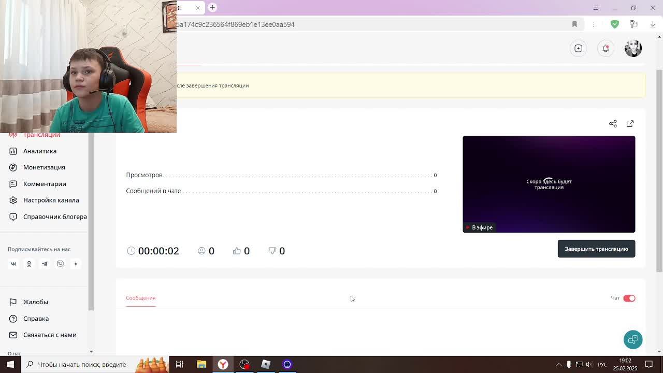Click Завершить трансляцию button
The height and width of the screenshot is (373, 663).
tap(596, 249)
